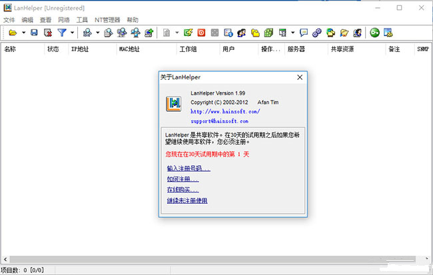Open the 网络 menu
This screenshot has width=433, height=275.
coord(64,20)
